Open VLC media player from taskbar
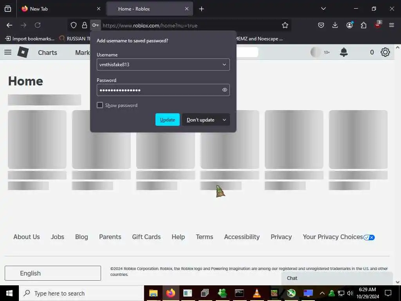The width and height of the screenshot is (401, 301). 256,293
